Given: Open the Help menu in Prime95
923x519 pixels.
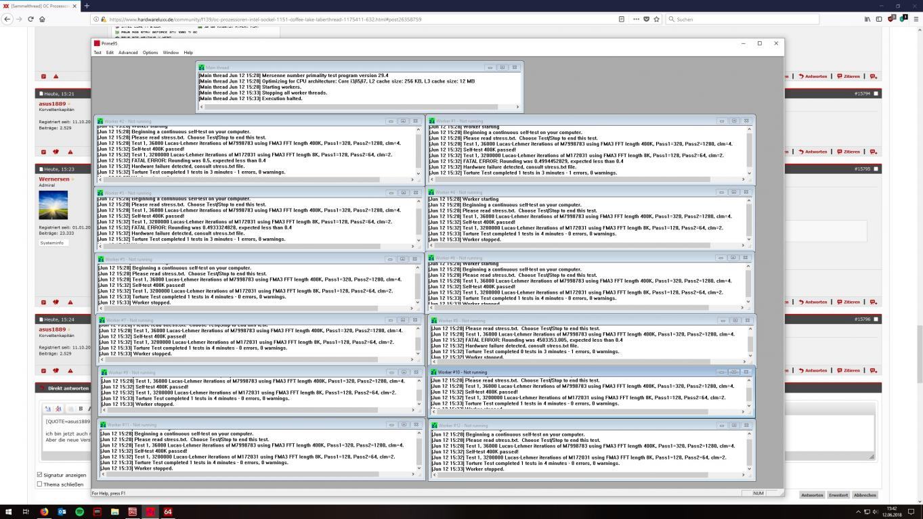Looking at the screenshot, I should click(188, 52).
